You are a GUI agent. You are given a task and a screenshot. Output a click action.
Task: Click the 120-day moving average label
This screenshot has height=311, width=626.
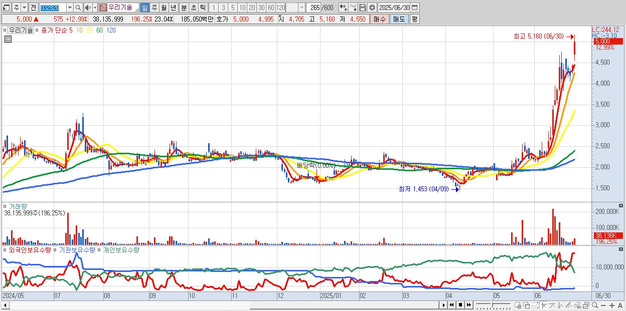111,30
